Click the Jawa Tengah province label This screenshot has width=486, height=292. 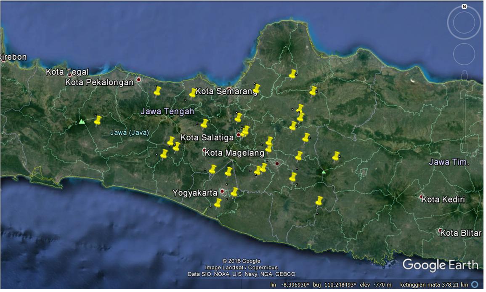click(x=167, y=111)
